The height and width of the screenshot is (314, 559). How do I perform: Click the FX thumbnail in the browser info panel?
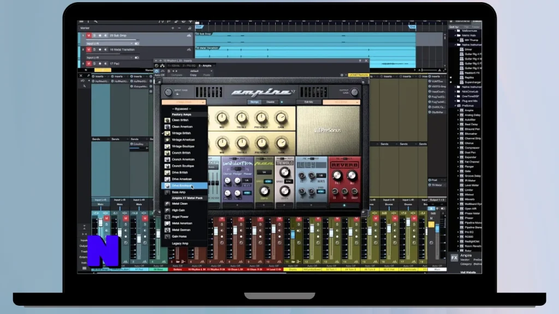[454, 258]
